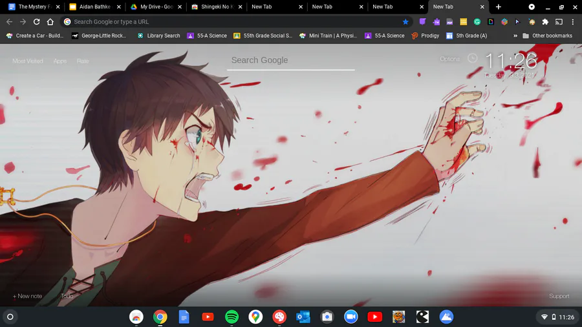Click the Support link
Screen dimensions: 582x327
click(x=559, y=296)
